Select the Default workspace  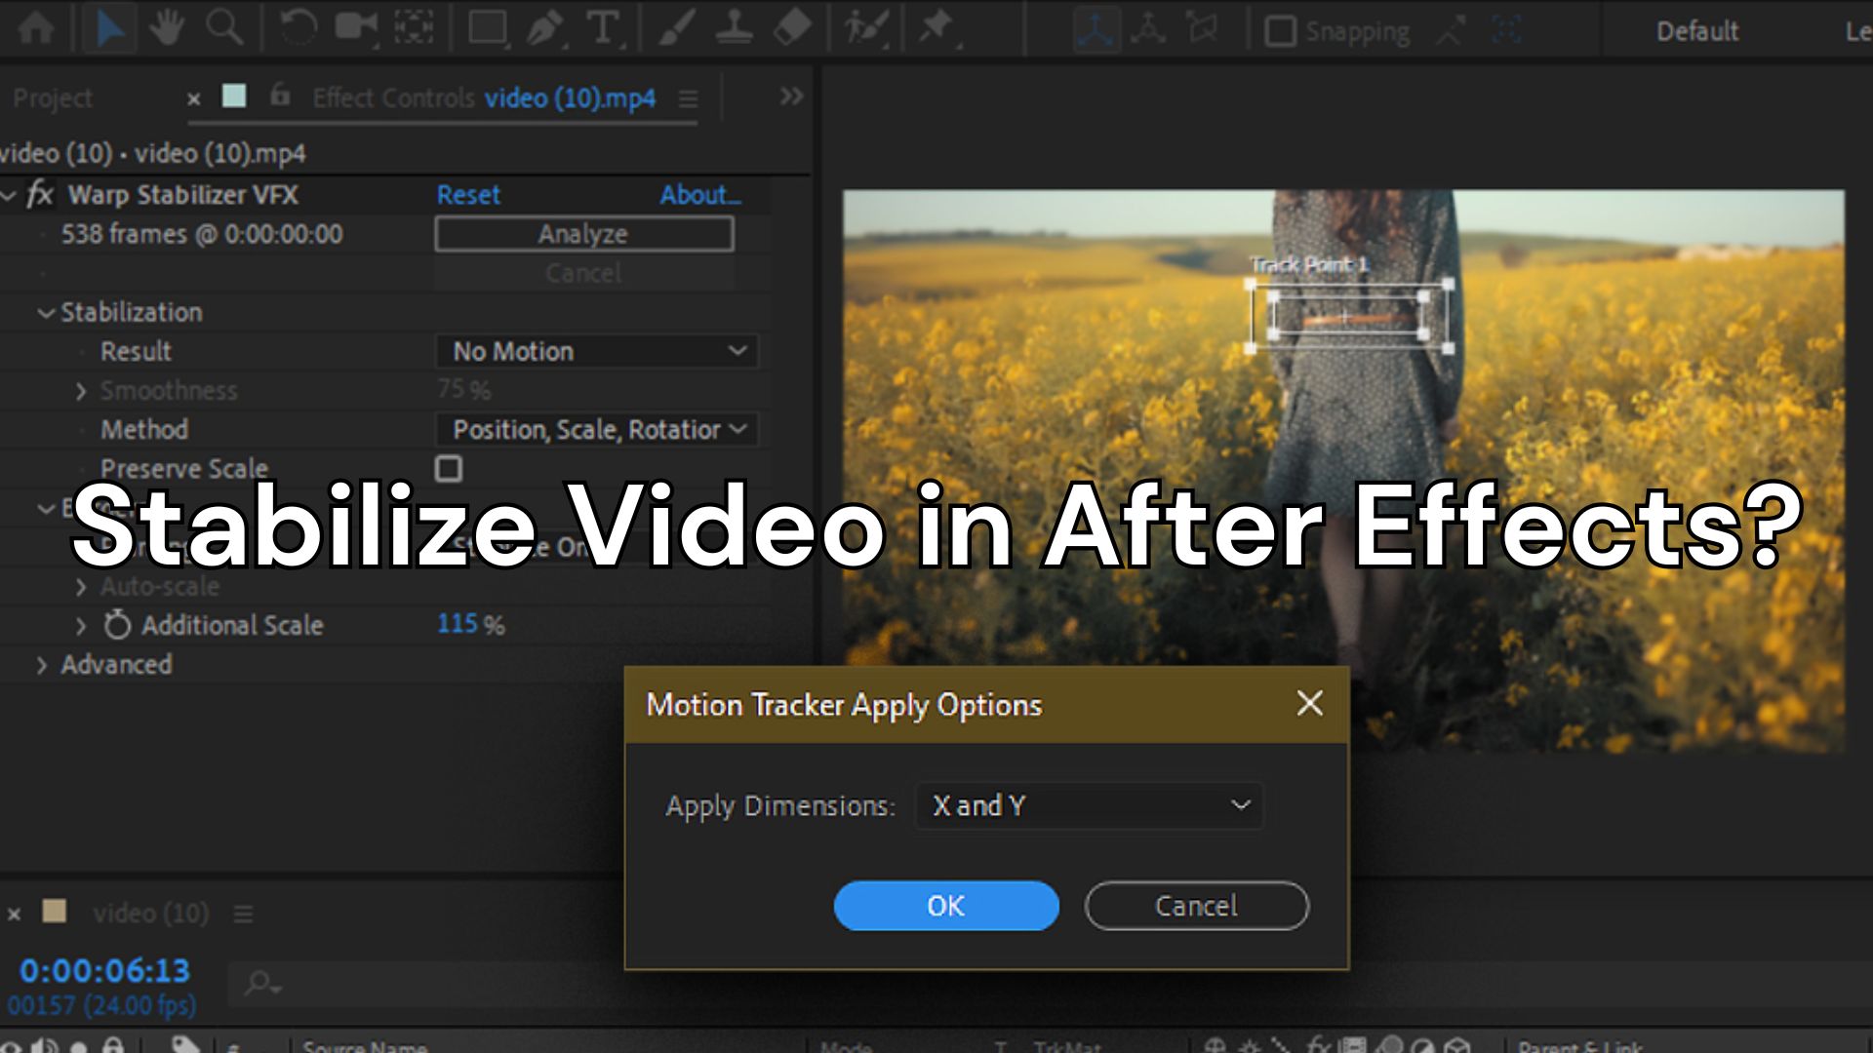pos(1697,31)
